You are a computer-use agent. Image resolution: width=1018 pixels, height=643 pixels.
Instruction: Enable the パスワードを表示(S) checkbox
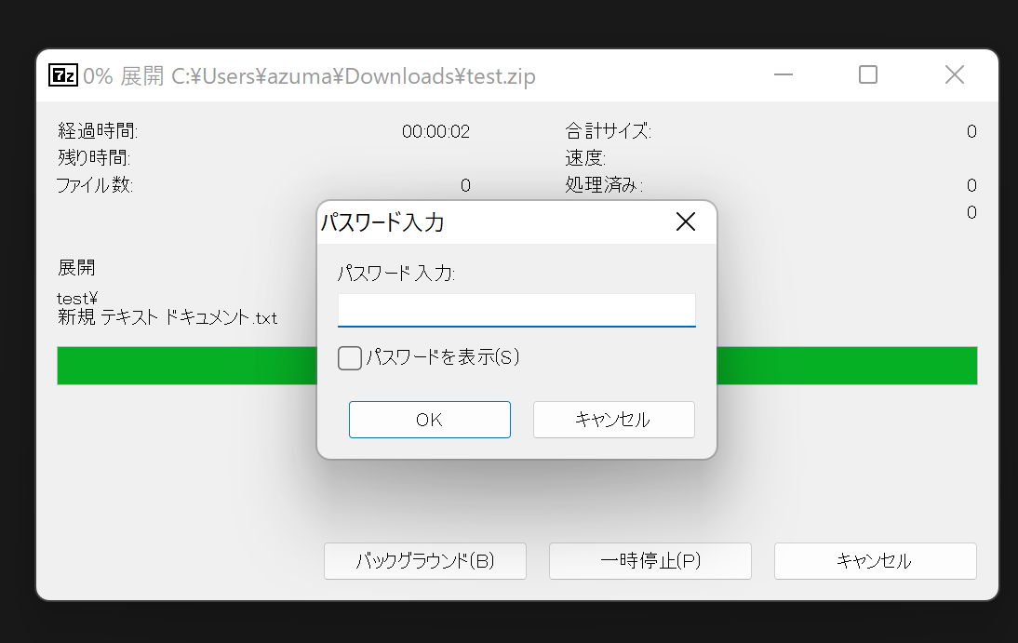(x=350, y=358)
